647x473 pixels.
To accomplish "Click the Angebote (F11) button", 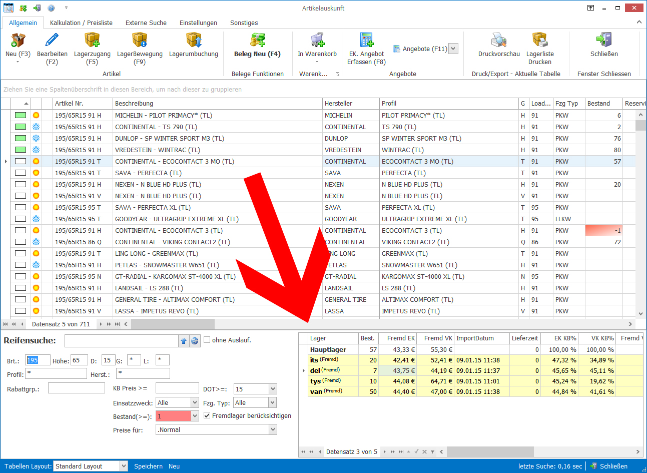I will pos(420,49).
